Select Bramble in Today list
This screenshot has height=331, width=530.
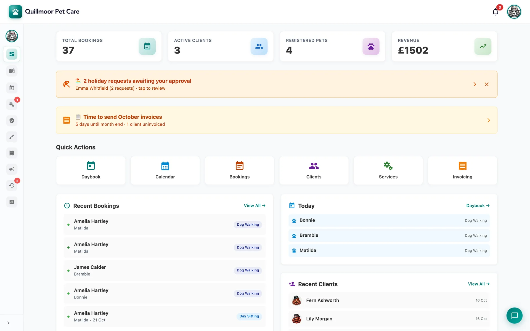pos(389,236)
